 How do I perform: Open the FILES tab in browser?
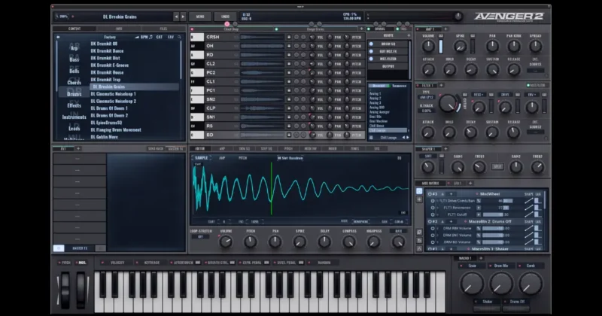tap(163, 29)
